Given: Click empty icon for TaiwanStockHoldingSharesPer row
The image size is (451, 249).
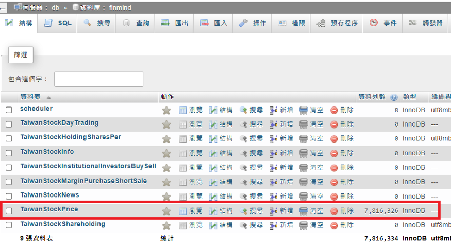Looking at the screenshot, I should [304, 139].
